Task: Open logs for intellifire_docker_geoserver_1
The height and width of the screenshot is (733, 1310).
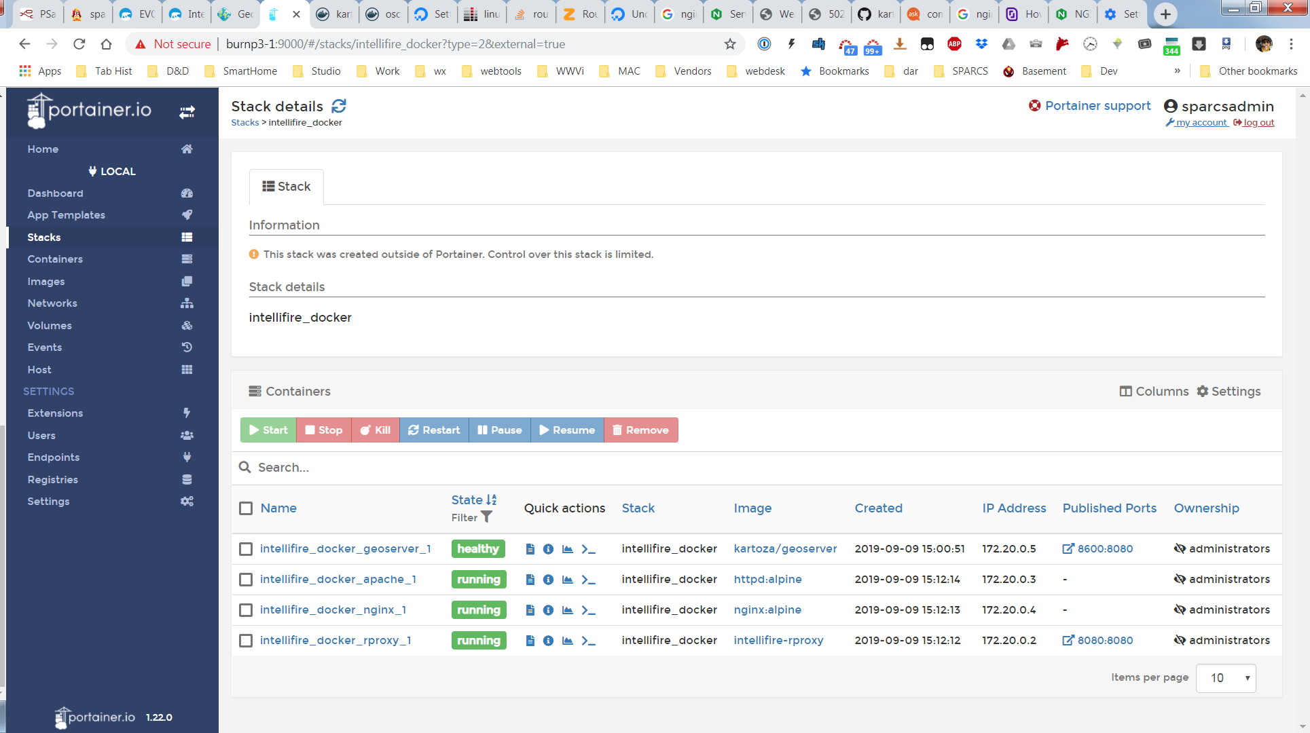Action: pos(530,548)
